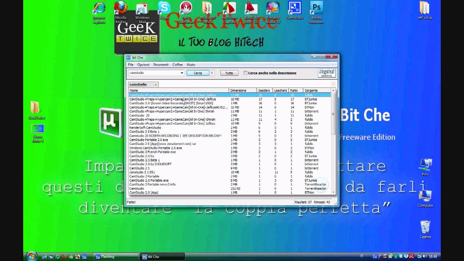Select CamStudio 2.0 by DJOLESOFT result

coord(230,164)
